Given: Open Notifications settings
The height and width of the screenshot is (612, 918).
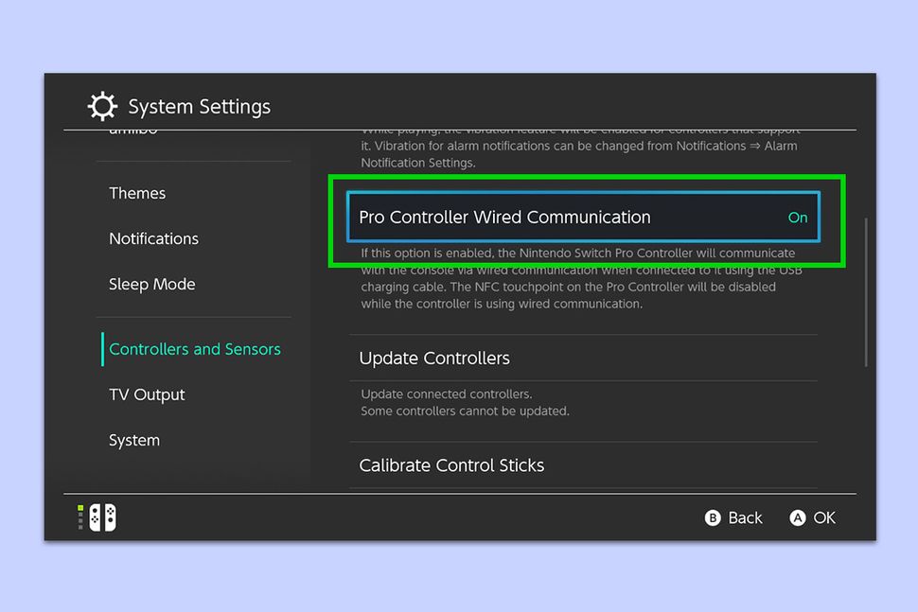Looking at the screenshot, I should (153, 238).
